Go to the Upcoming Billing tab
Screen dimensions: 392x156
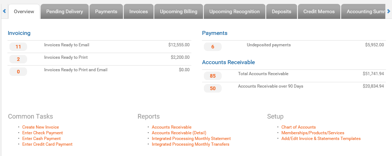pos(179,11)
